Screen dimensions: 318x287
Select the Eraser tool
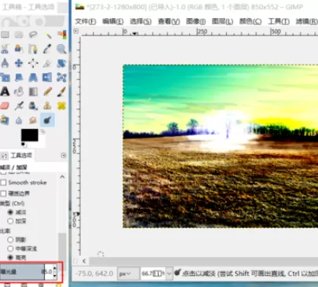pos(5,105)
